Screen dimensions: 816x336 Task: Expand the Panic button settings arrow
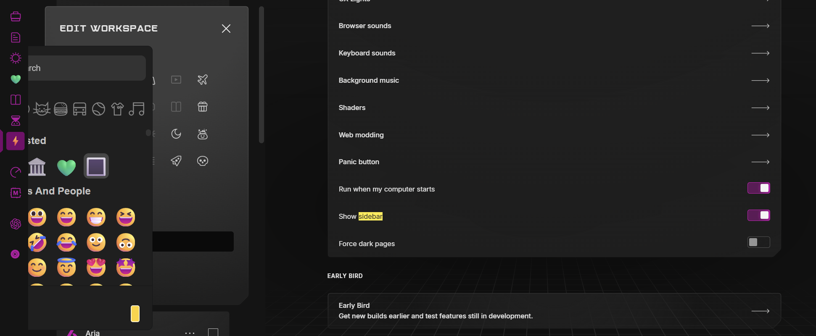coord(760,162)
